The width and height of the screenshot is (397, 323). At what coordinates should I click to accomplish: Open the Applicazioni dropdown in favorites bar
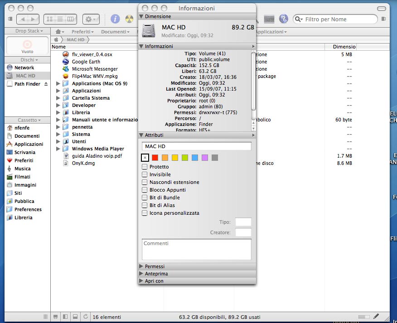tap(271, 32)
